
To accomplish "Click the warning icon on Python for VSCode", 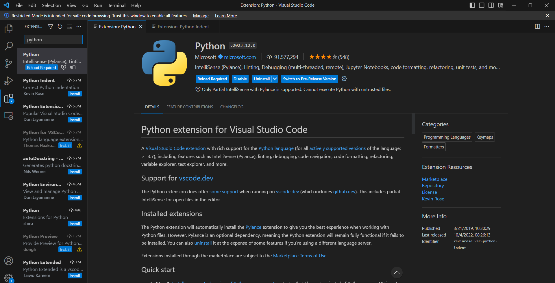I will 79,145.
